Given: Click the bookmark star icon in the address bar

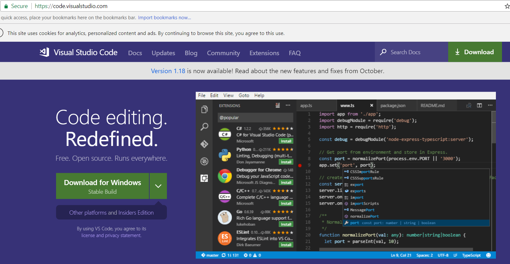Looking at the screenshot, I should [507, 6].
